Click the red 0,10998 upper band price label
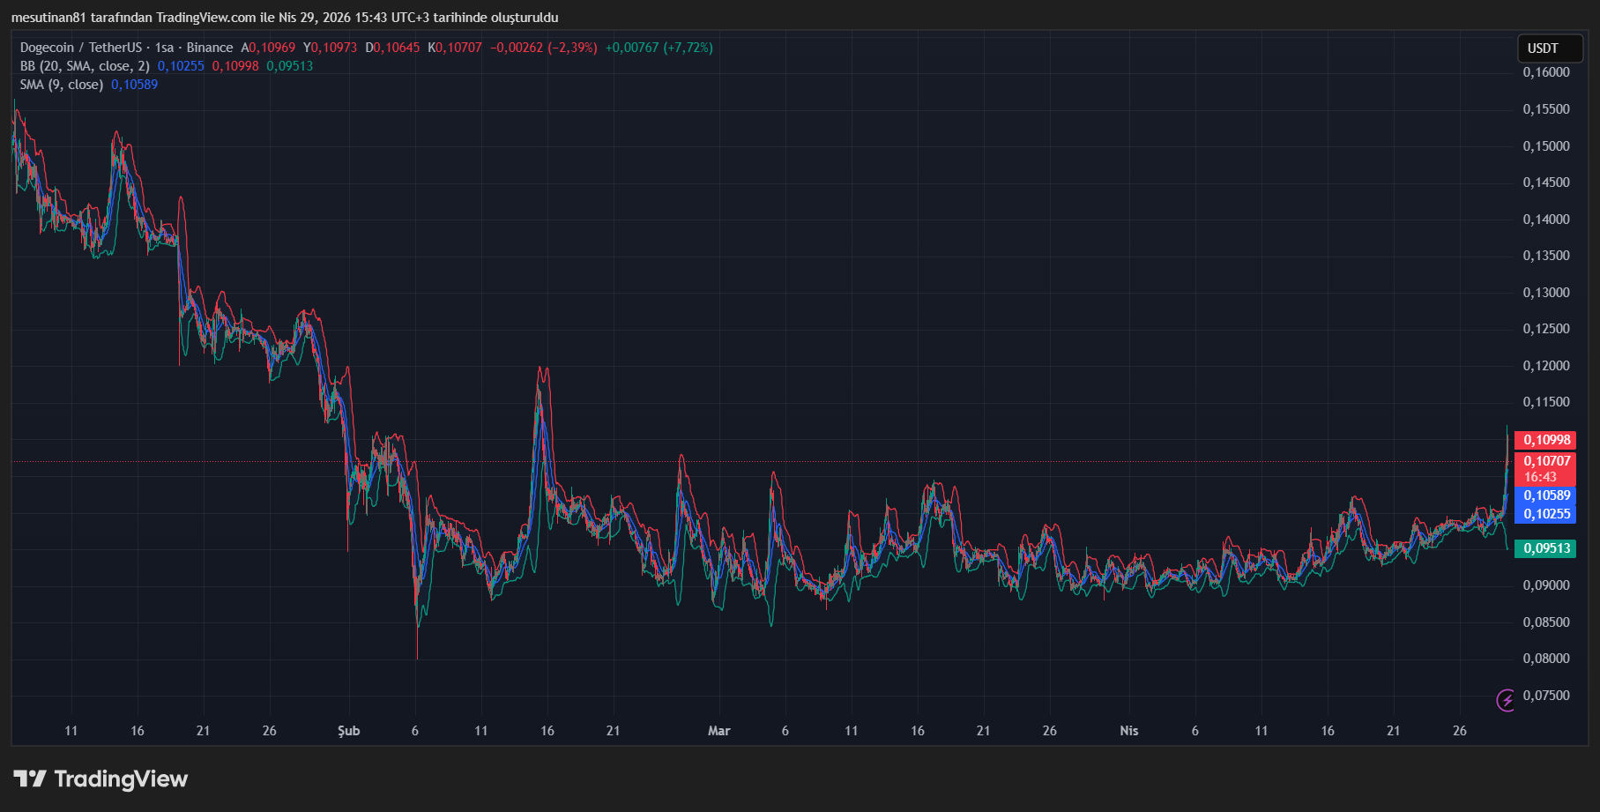 coord(1546,440)
